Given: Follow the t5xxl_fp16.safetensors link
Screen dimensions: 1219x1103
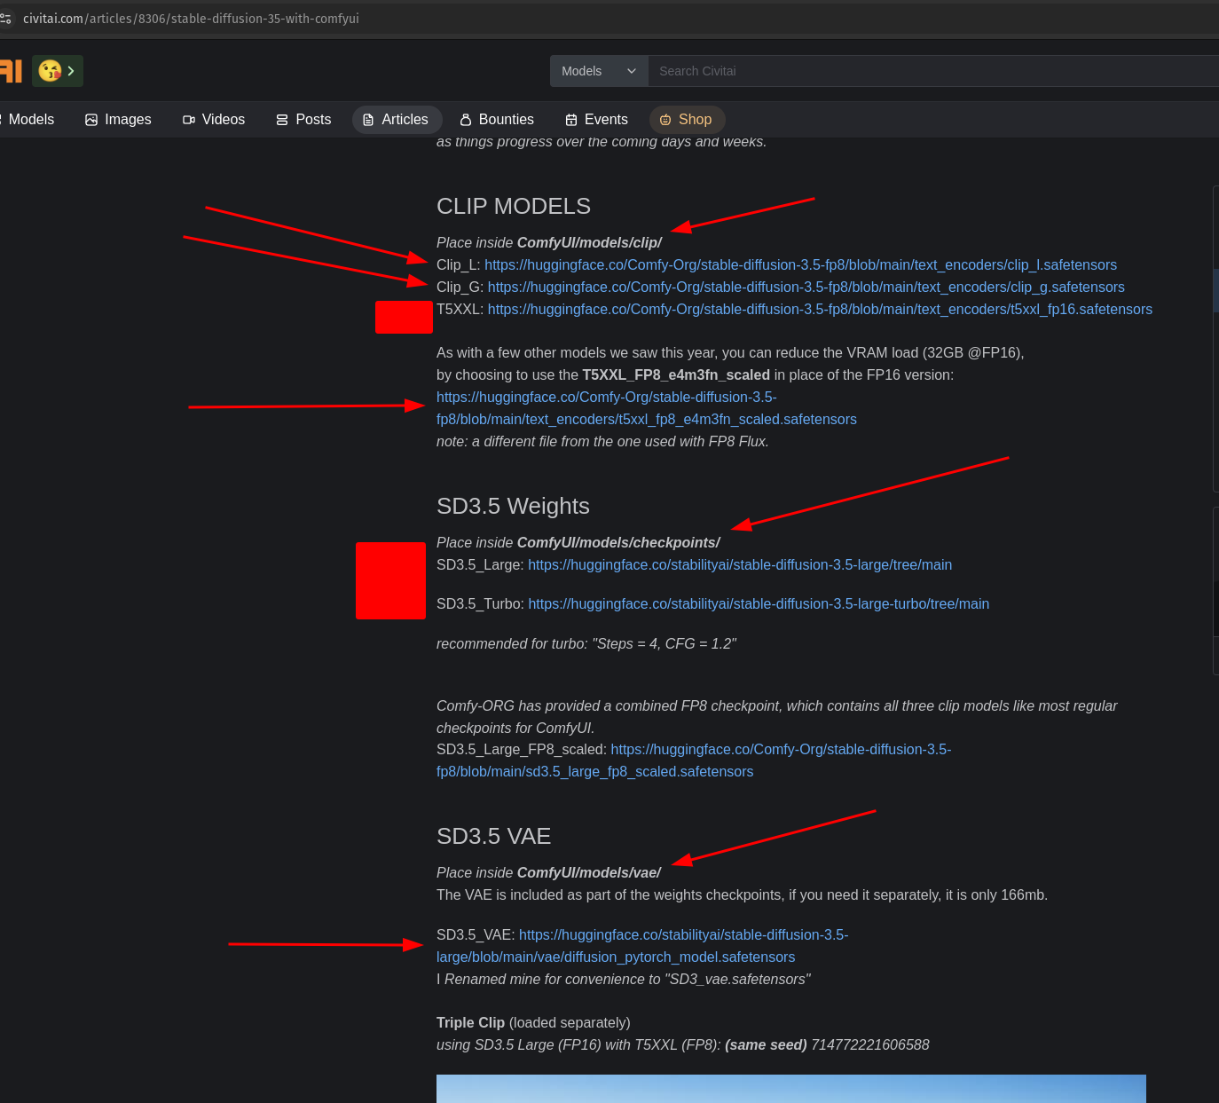Looking at the screenshot, I should (x=820, y=310).
